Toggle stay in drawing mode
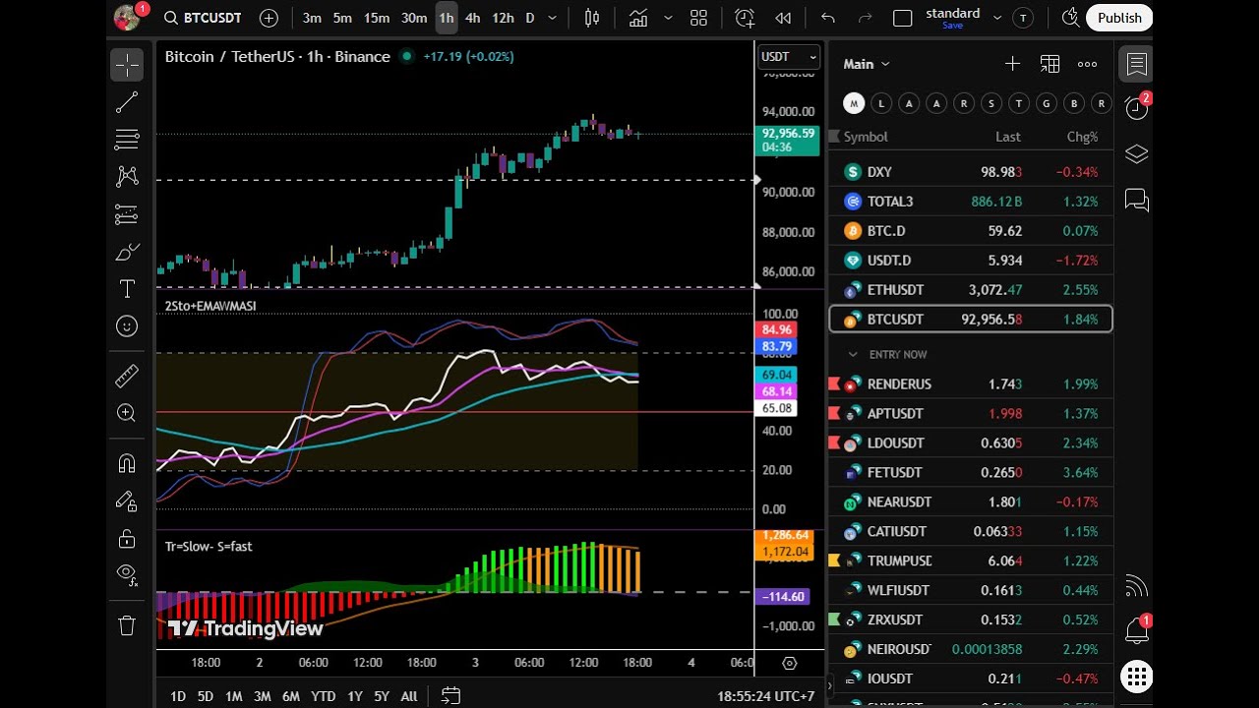This screenshot has width=1259, height=708. [x=127, y=501]
